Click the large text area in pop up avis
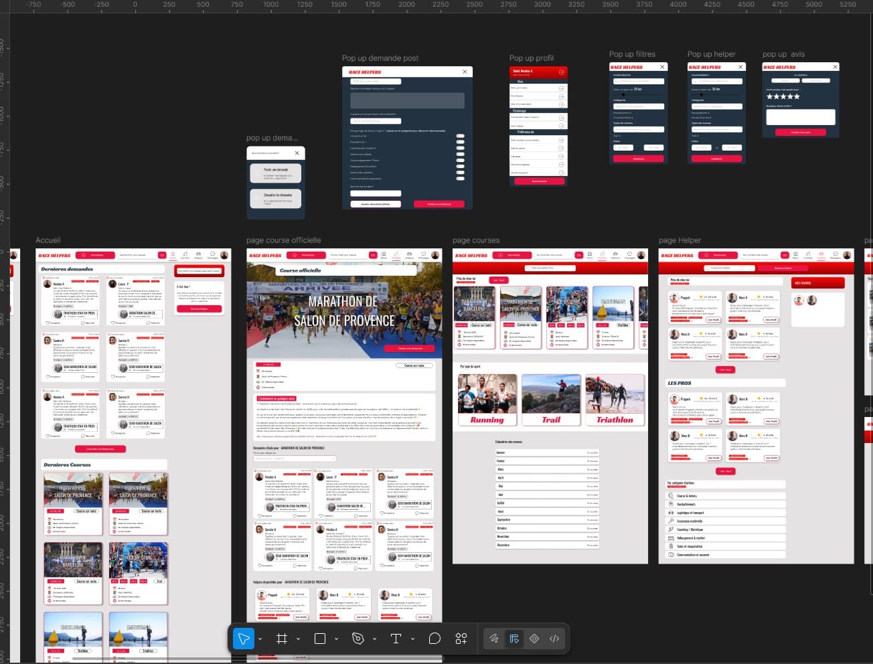Screen dimensions: 873x664 coord(801,117)
